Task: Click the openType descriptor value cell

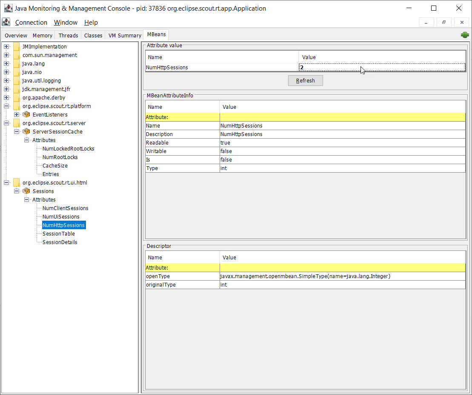Action: pos(343,276)
